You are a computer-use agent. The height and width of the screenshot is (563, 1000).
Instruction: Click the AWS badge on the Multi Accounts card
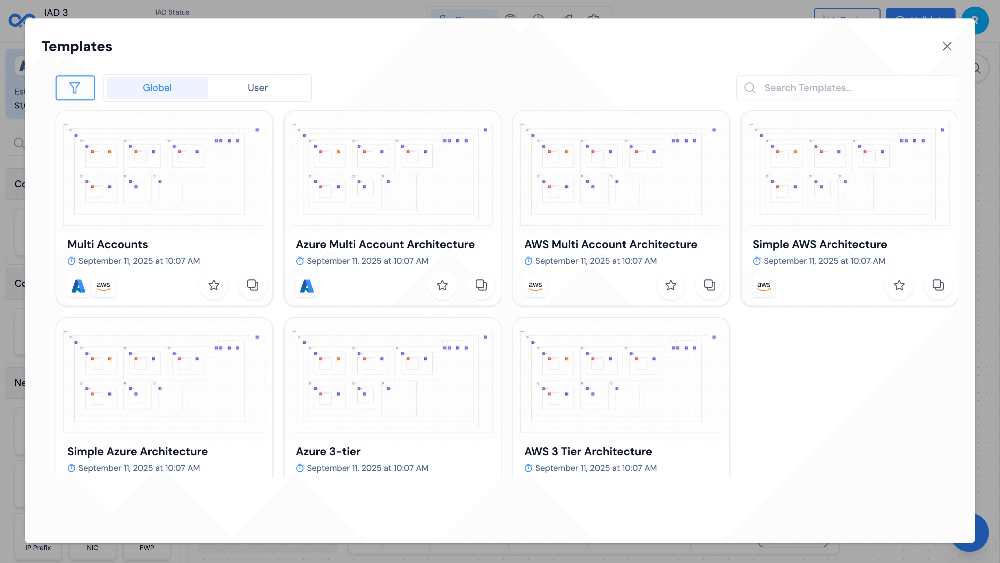point(103,286)
